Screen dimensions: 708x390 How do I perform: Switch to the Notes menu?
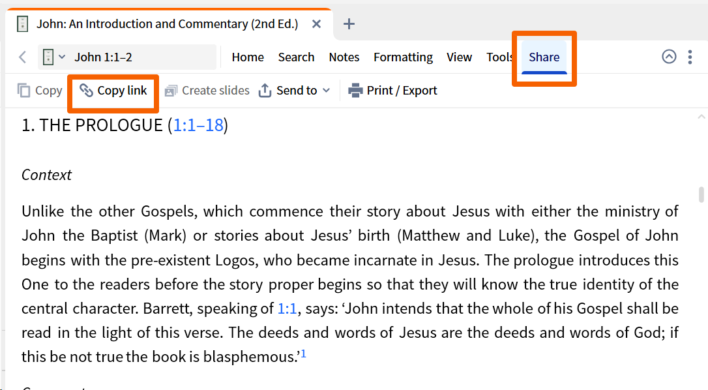coord(344,57)
